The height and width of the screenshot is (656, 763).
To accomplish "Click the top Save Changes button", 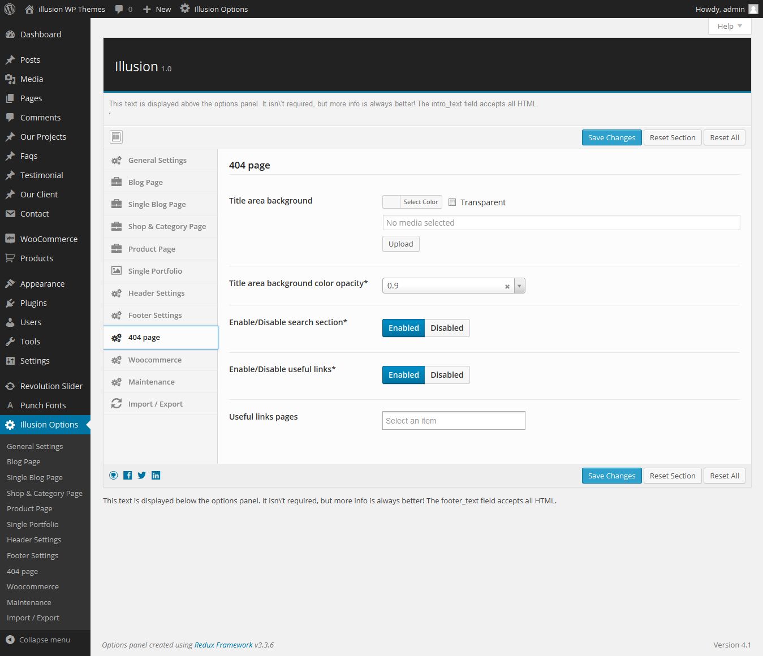I will click(x=611, y=137).
